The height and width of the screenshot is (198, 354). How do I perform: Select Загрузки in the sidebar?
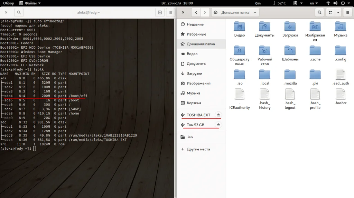tap(195, 73)
